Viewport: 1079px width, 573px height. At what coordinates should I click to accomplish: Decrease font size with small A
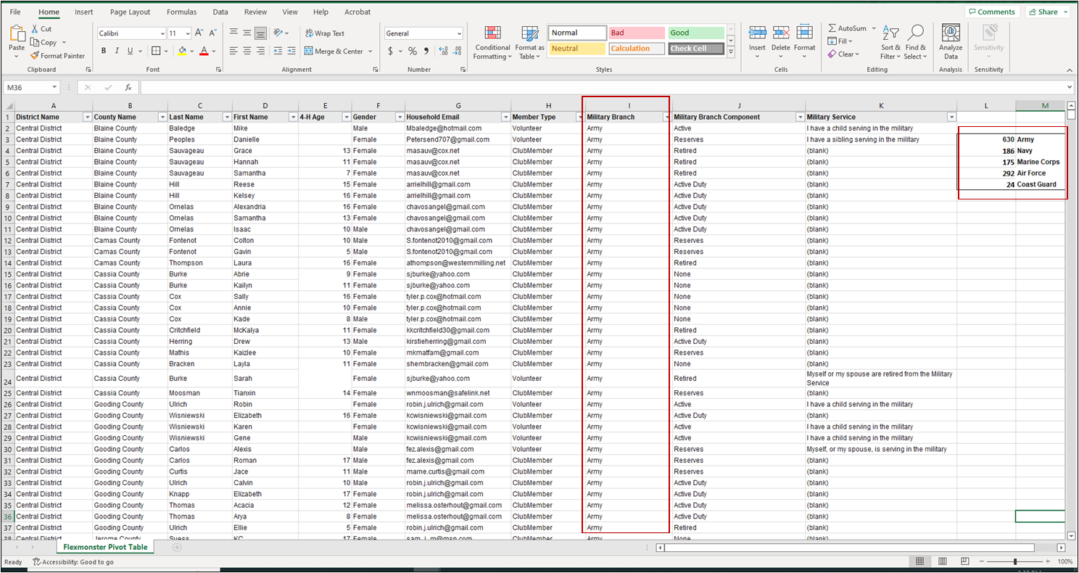tap(212, 33)
